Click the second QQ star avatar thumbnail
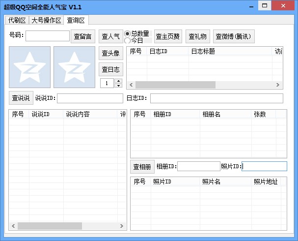Viewport: 298px width, 241px height. click(74, 67)
